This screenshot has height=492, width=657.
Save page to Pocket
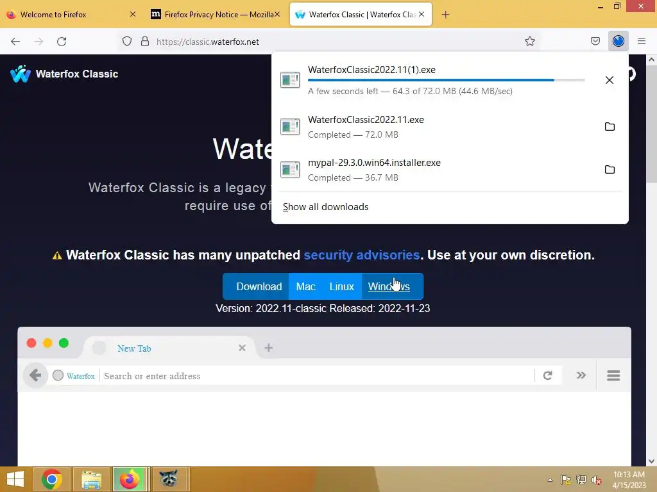[x=595, y=41]
